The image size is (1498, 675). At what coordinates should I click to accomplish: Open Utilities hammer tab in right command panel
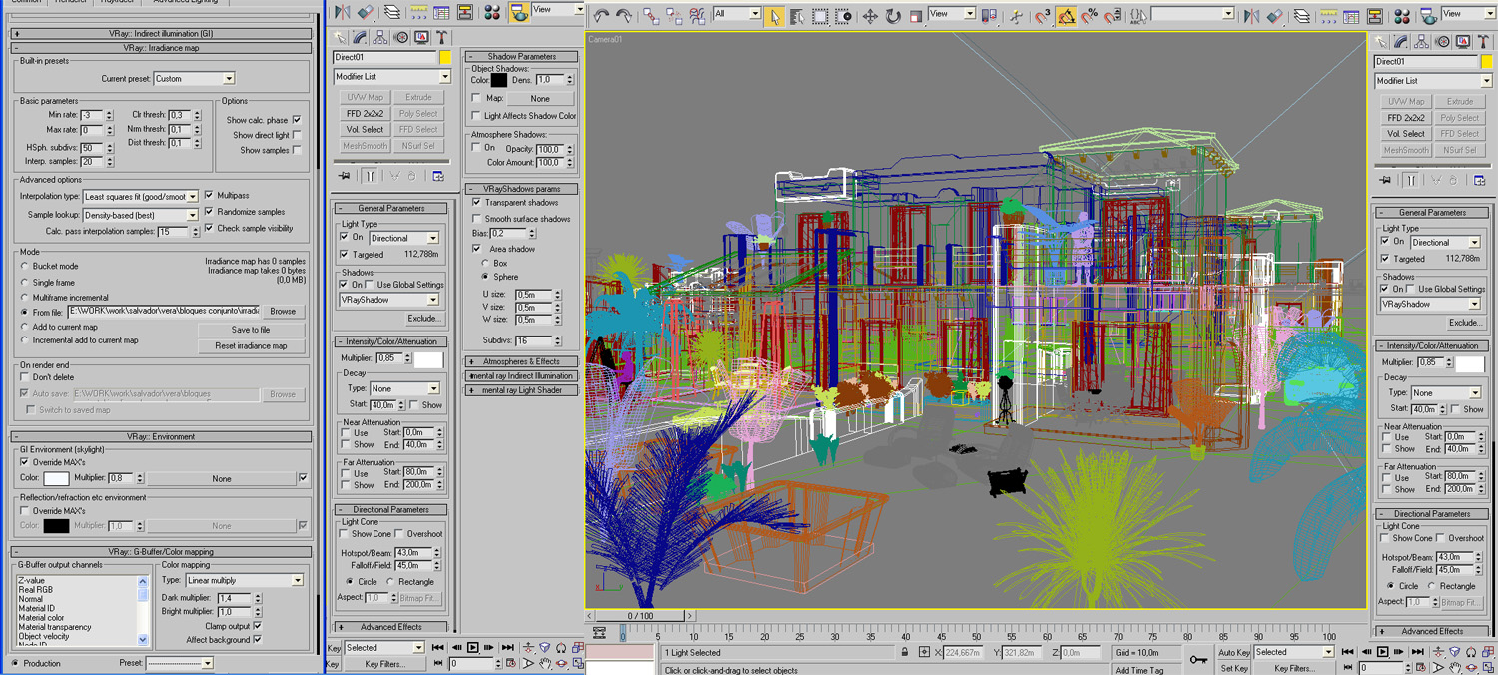pos(1483,41)
